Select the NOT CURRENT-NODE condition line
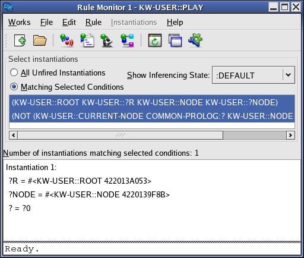 pyautogui.click(x=152, y=116)
